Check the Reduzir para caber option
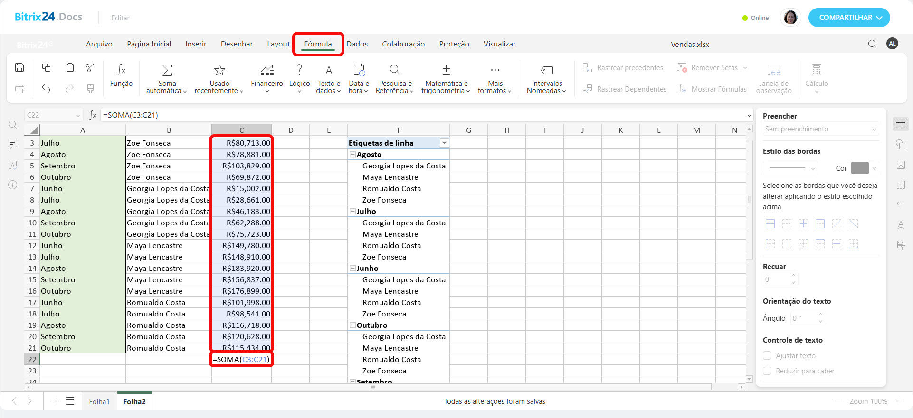 tap(767, 371)
